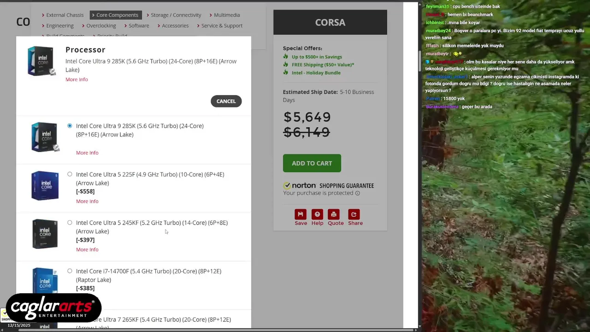Select Intel Core i7-14700F radio button
This screenshot has height=332, width=590.
point(70,271)
